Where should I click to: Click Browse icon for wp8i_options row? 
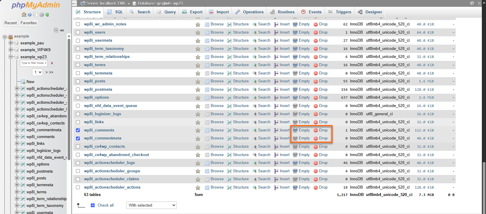pyautogui.click(x=207, y=98)
